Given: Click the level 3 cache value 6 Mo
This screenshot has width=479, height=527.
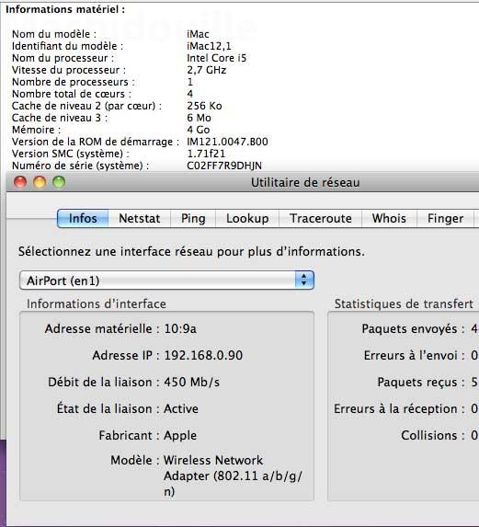Looking at the screenshot, I should (x=199, y=118).
